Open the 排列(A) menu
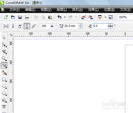 tap(77, 10)
